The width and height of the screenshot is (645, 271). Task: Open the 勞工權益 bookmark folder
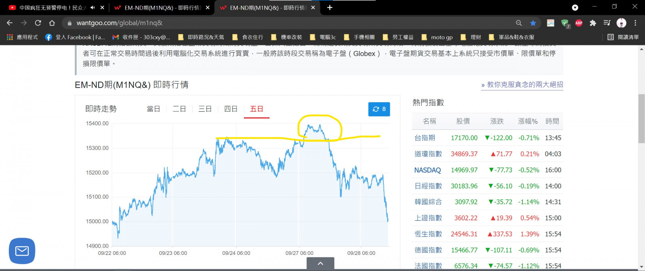point(398,37)
